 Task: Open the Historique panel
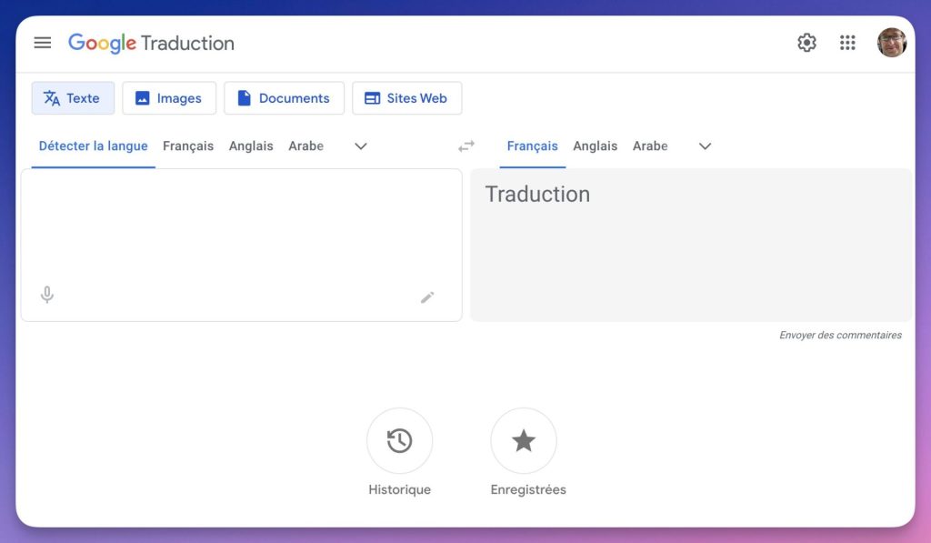[x=399, y=440]
